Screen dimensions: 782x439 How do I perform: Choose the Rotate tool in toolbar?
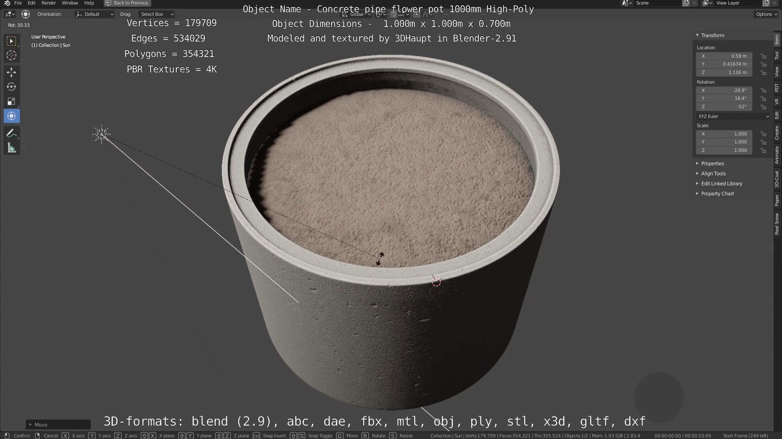click(x=11, y=87)
